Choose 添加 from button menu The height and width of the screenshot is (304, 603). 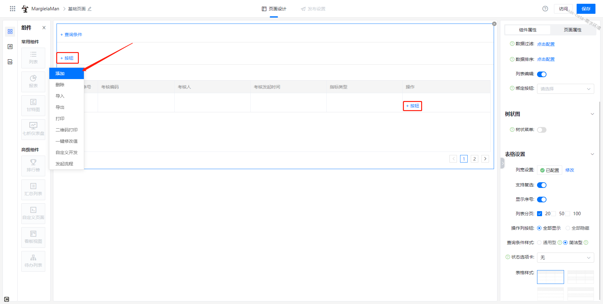pos(67,73)
